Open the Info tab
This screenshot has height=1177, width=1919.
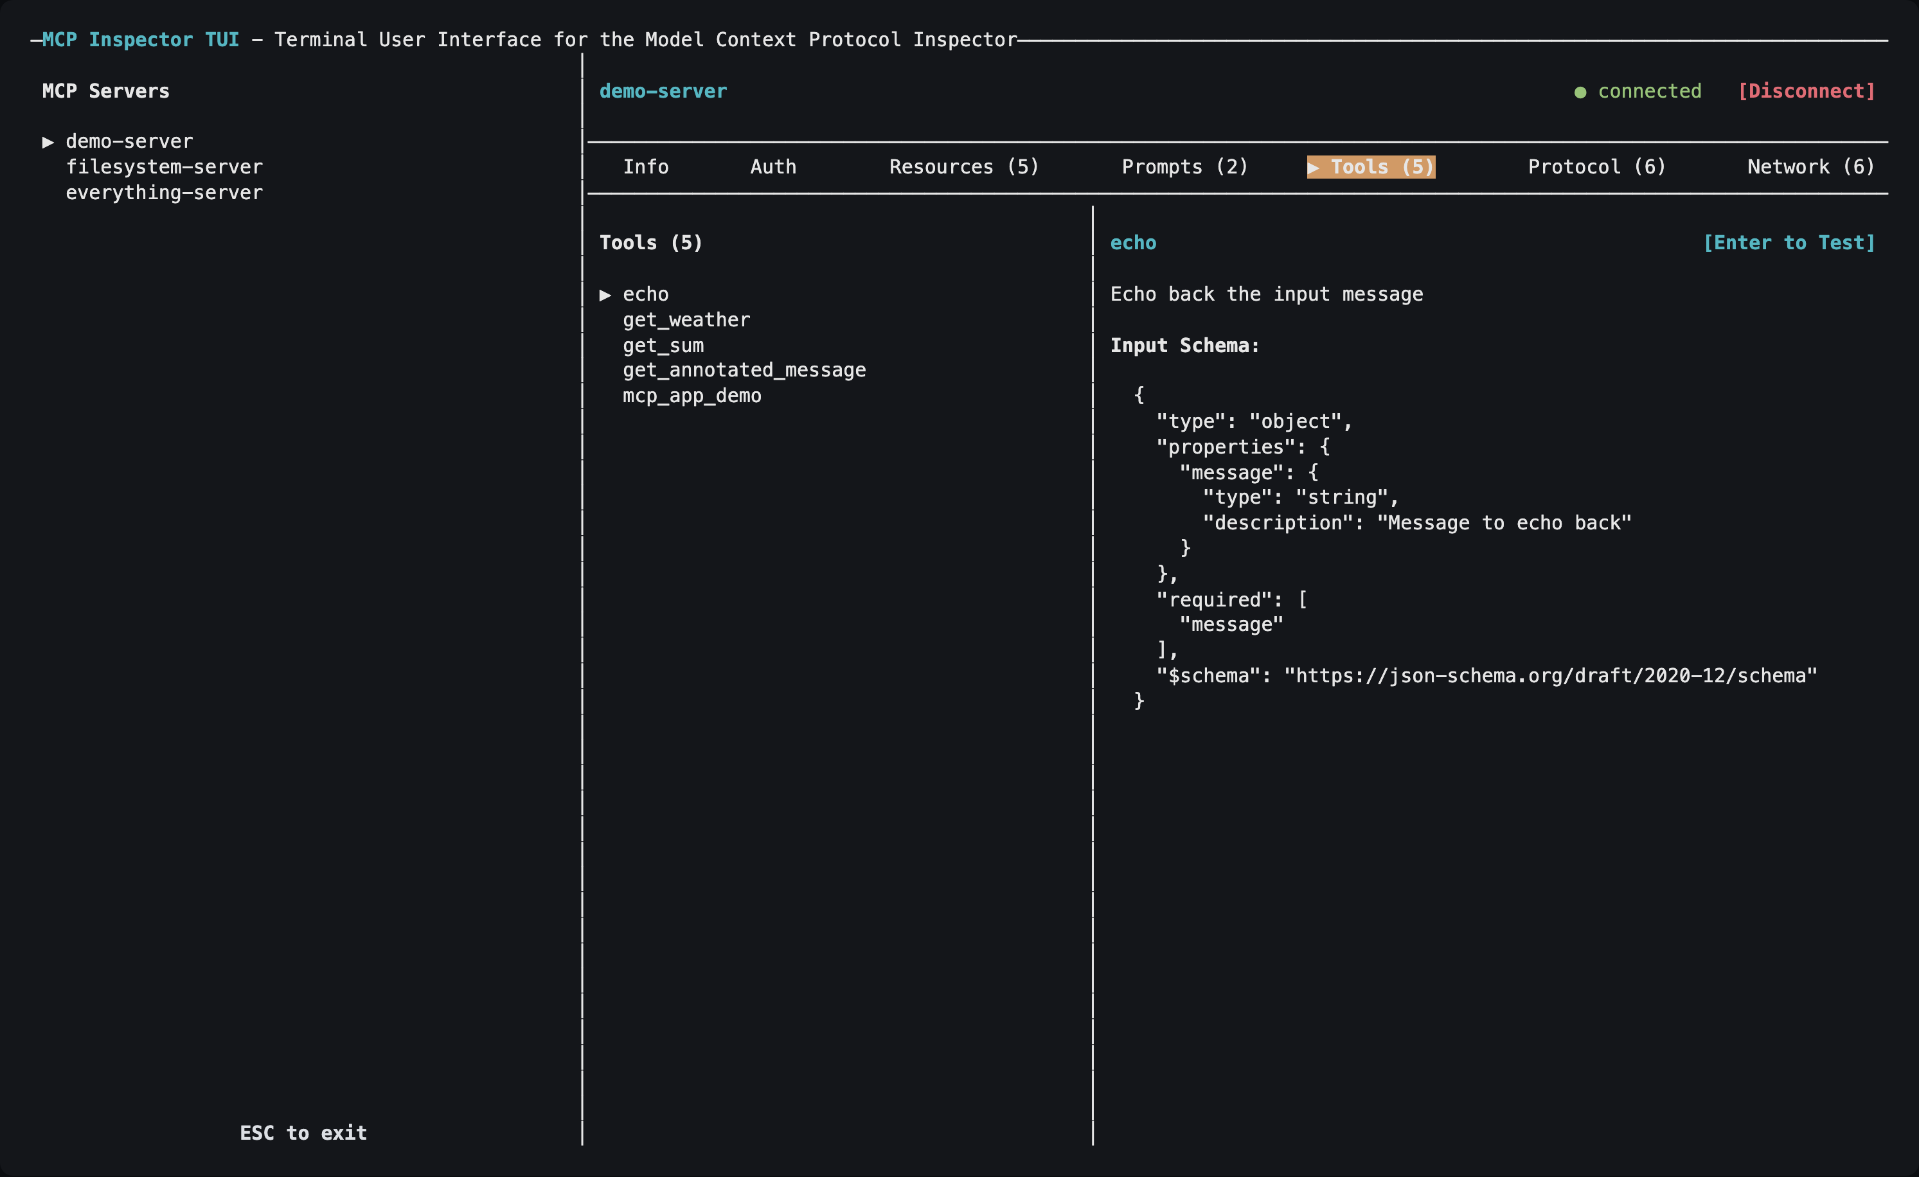(646, 168)
